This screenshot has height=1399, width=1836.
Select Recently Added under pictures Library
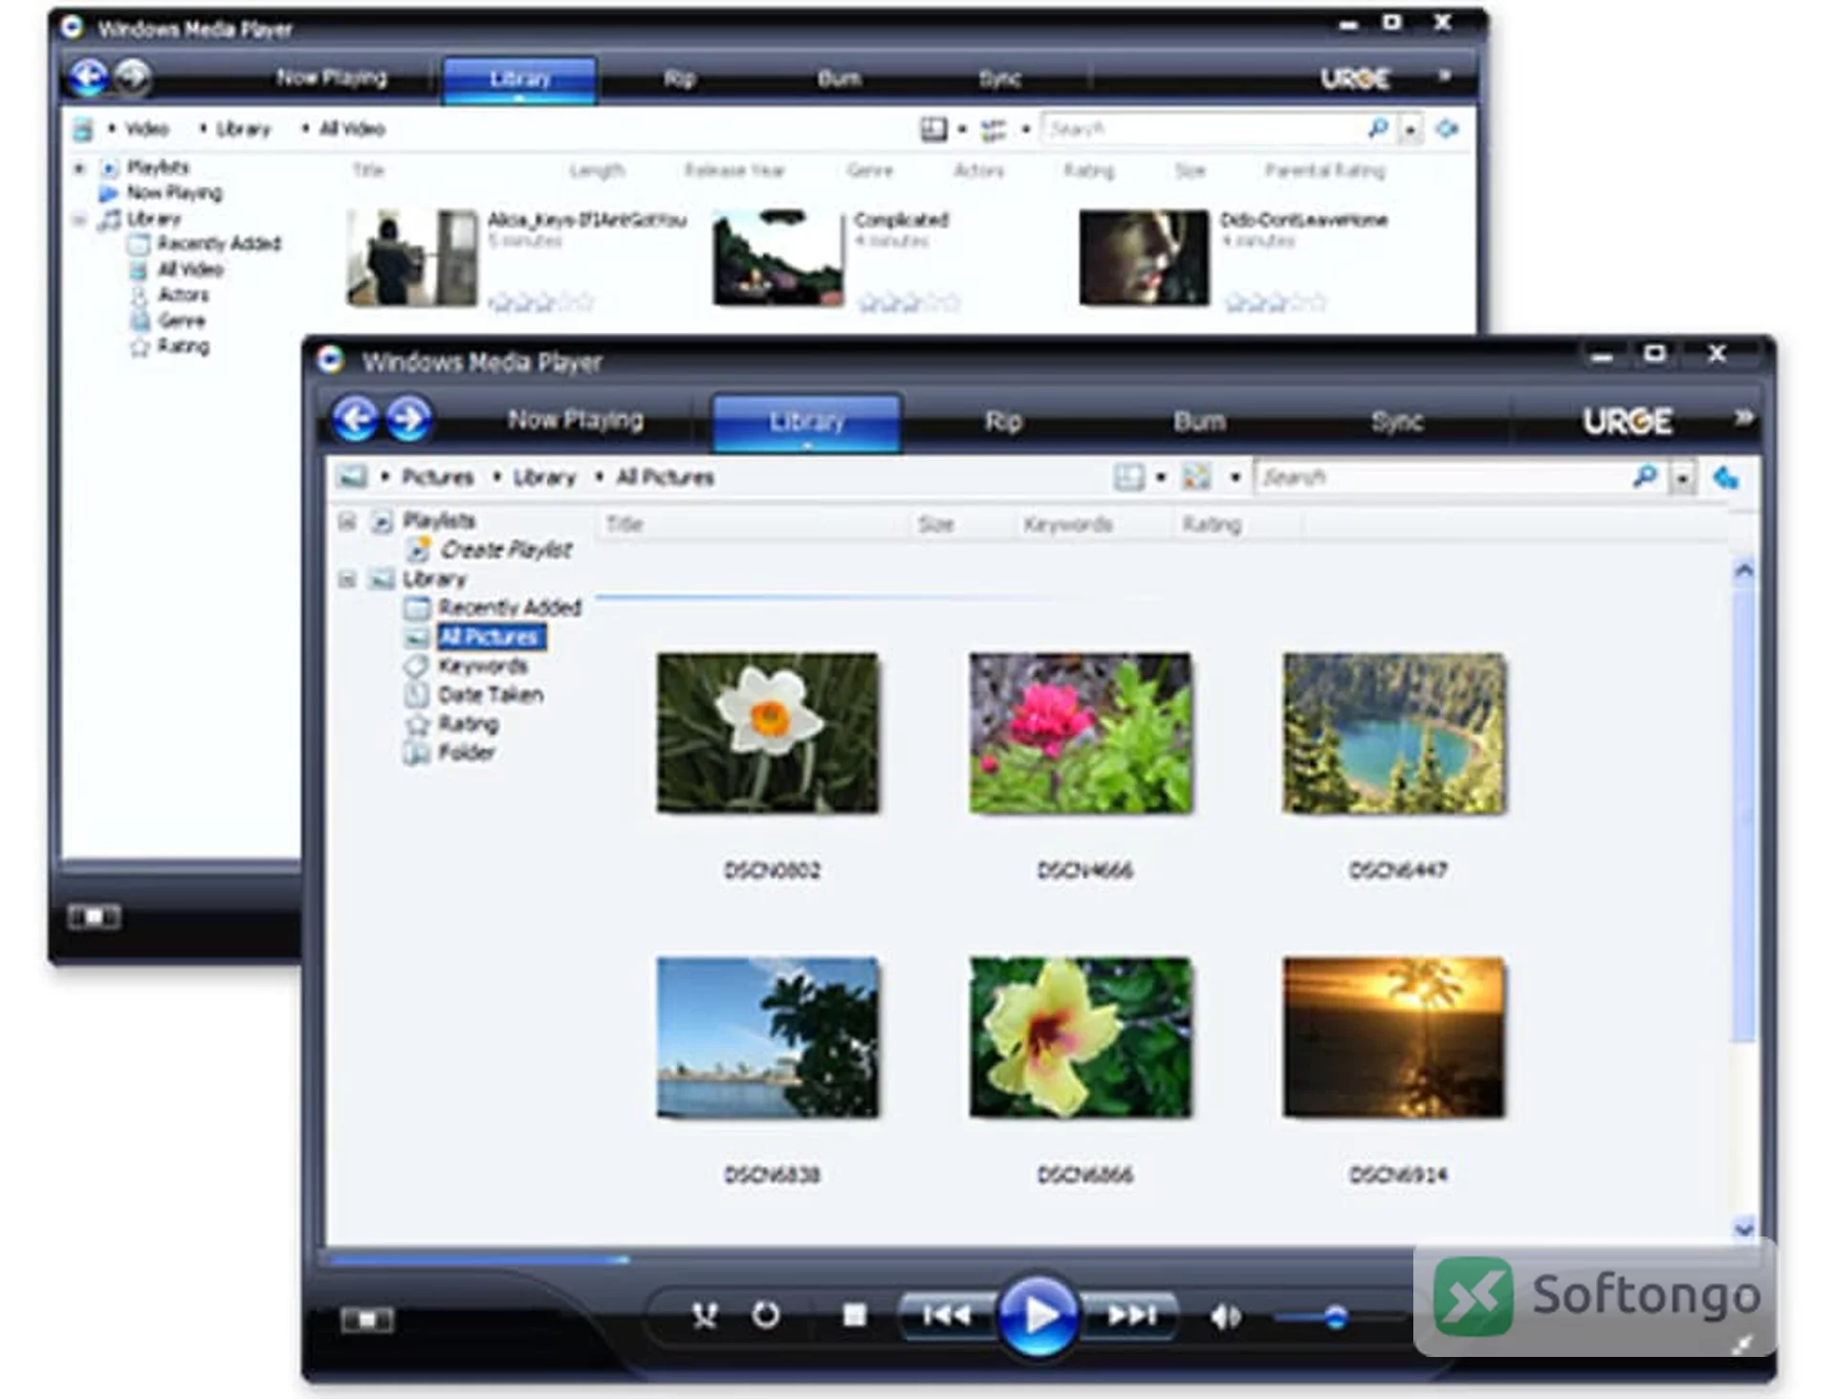click(510, 607)
